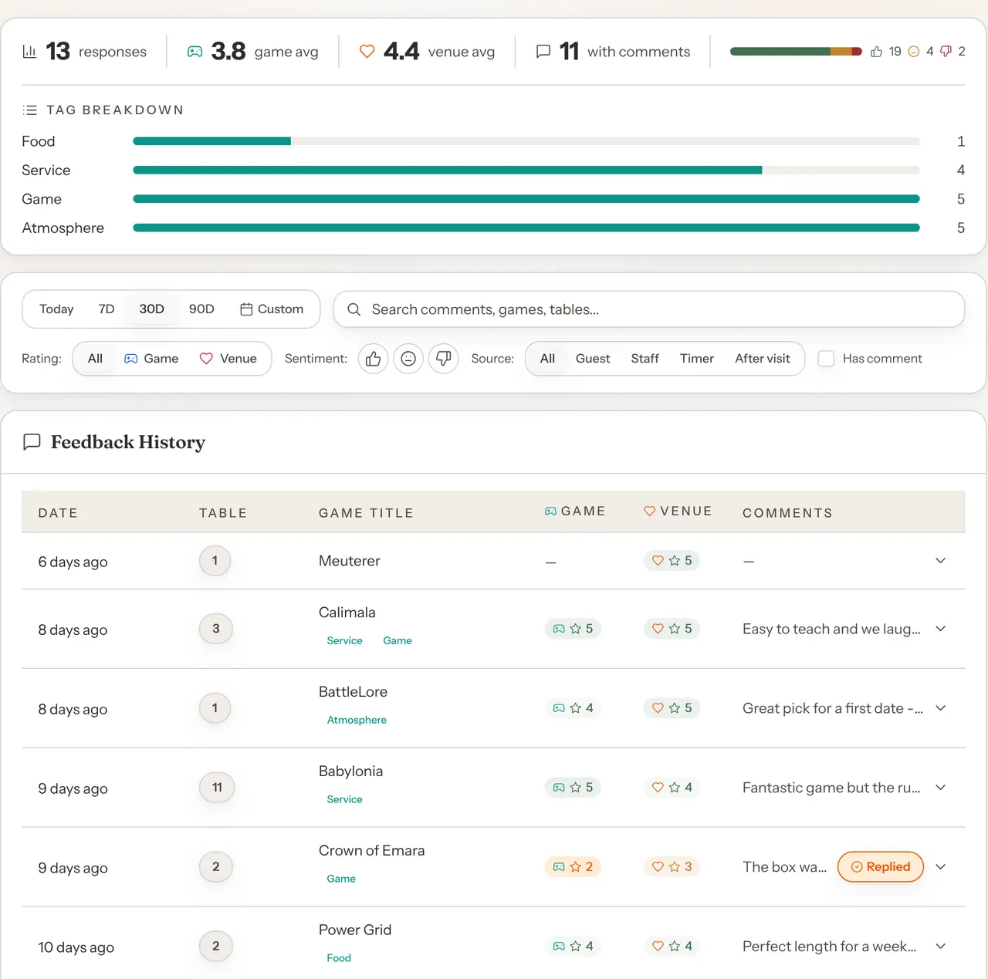
Task: Click the gamepad icon beside game avg
Action: tap(195, 52)
